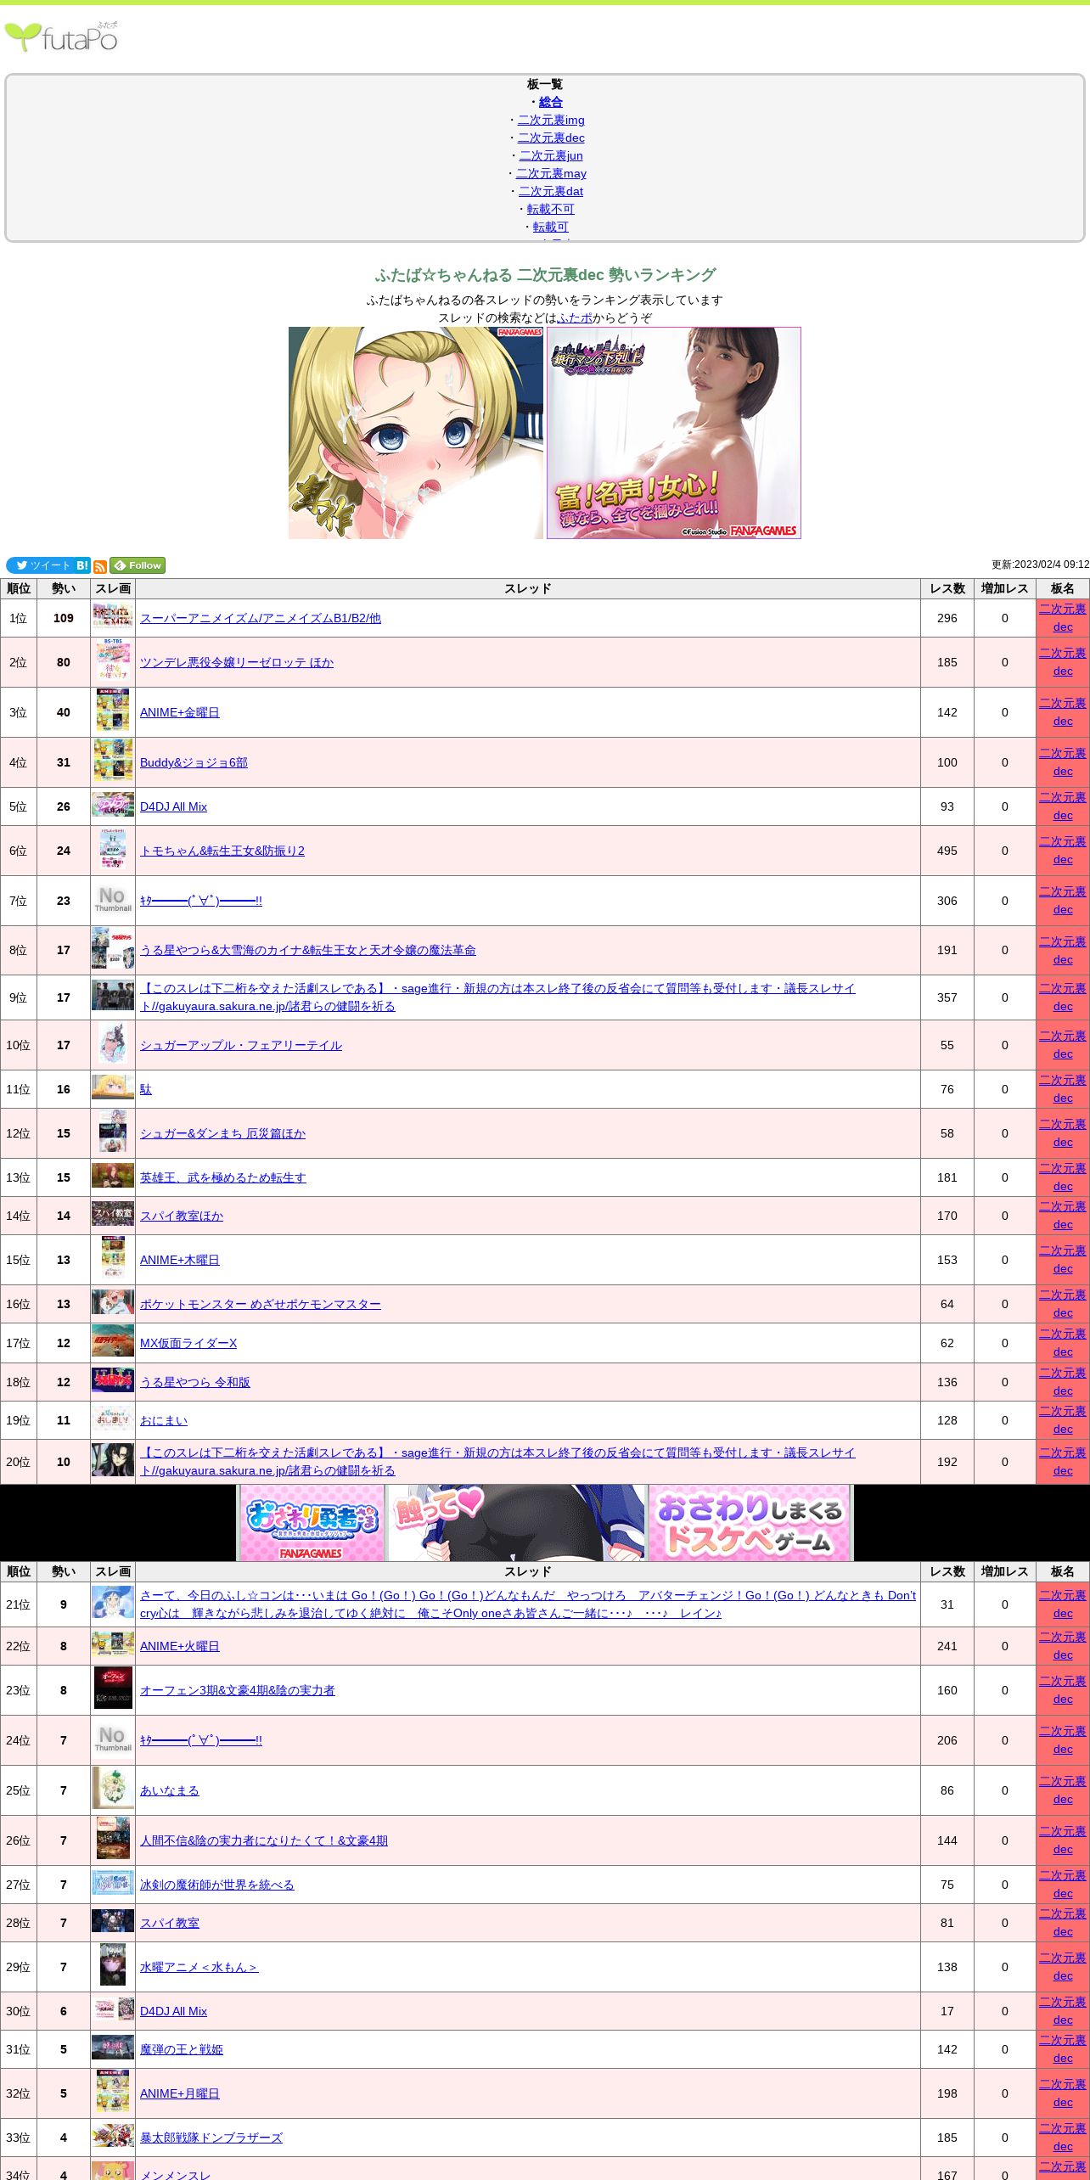Share the page with the Tweet button
Screen dimensions: 1090x2180
(40, 565)
